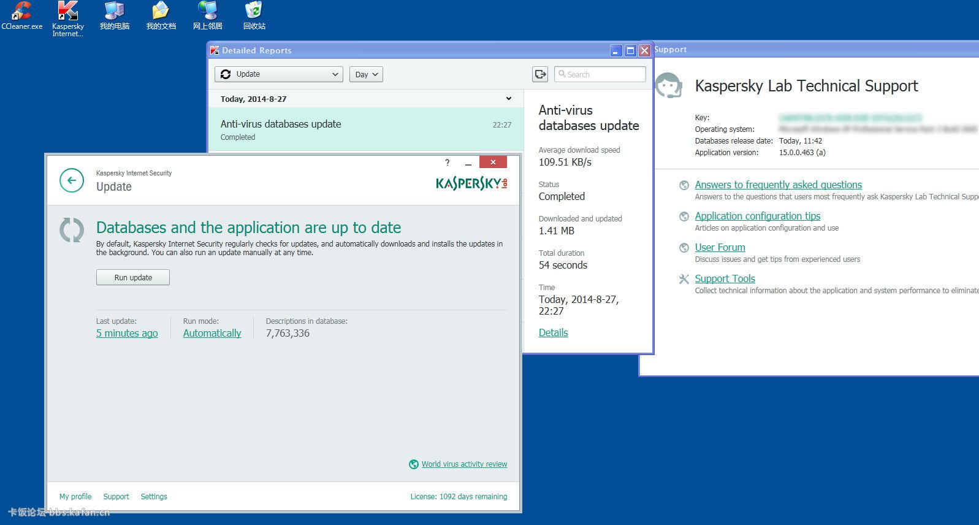Click the update refresh arrows icon
The height and width of the screenshot is (525, 979).
(72, 230)
